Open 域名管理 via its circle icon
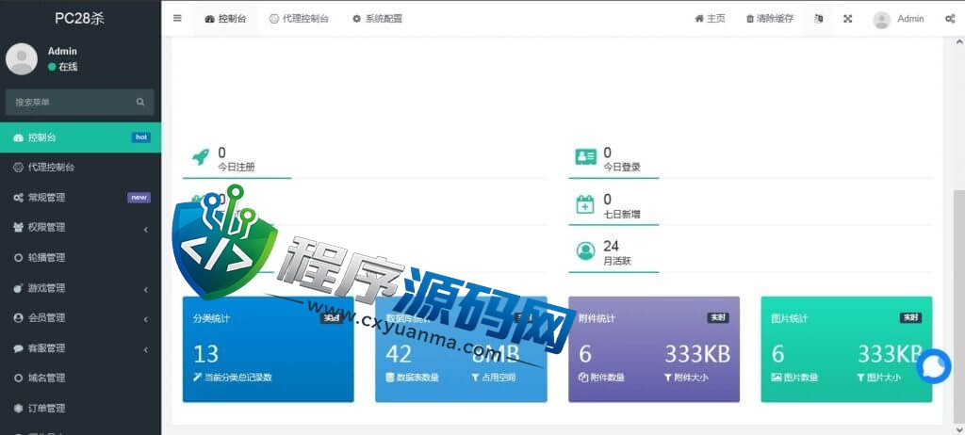 19,378
